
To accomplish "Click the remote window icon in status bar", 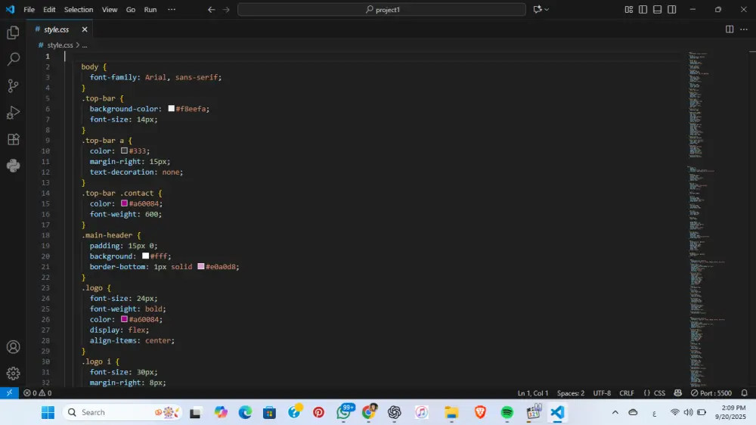I will tap(9, 392).
